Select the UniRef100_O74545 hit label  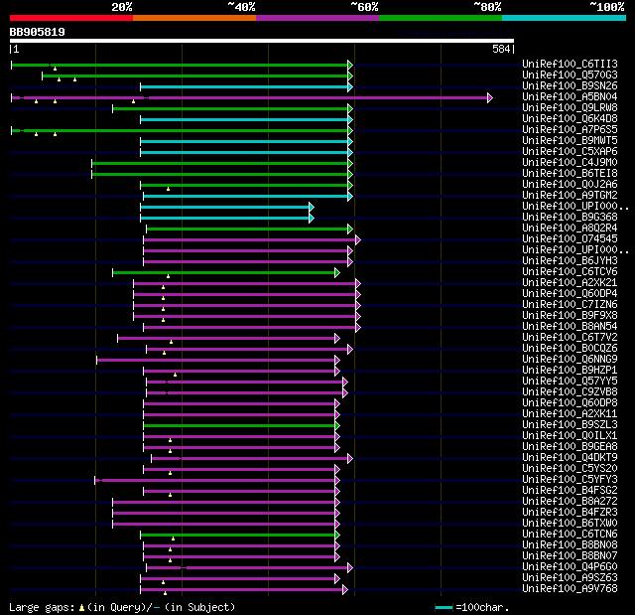point(570,239)
